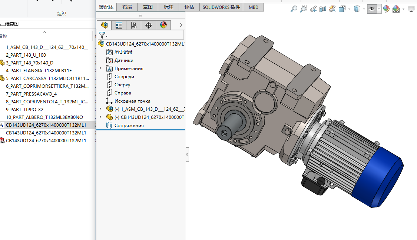Switch to the 草图 tab

click(x=148, y=7)
